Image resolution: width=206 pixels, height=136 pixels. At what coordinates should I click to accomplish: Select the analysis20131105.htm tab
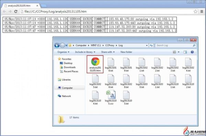21,5
